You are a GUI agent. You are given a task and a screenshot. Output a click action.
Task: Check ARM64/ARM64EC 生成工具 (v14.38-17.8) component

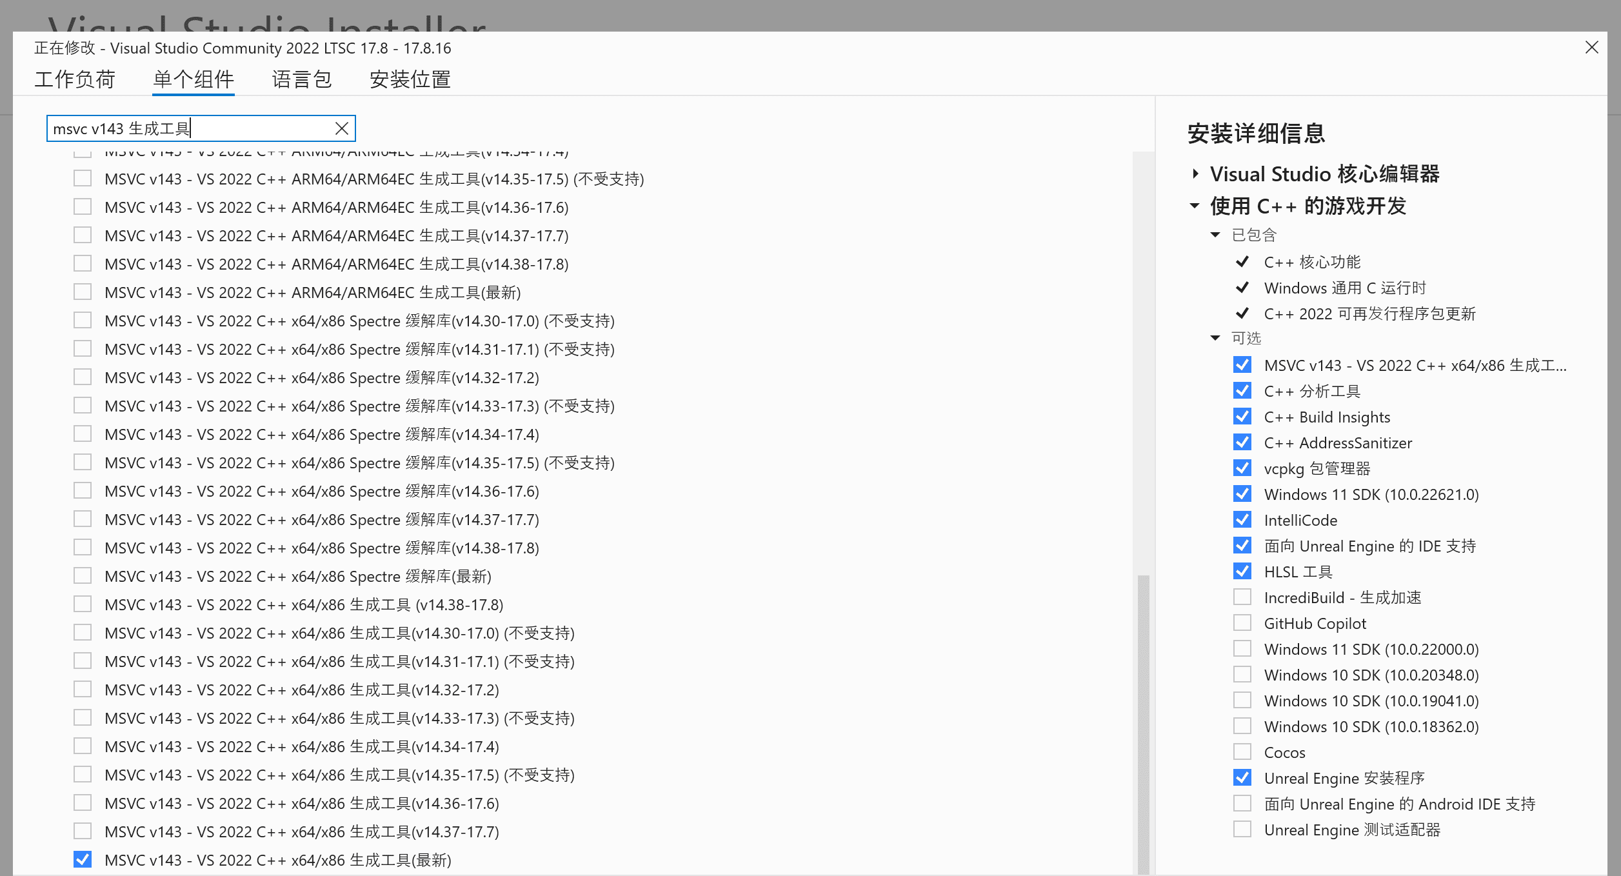83,263
